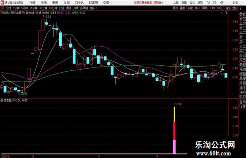Click the diamond icon at chart top right
Viewport: 246px width, 158px height.
click(222, 13)
